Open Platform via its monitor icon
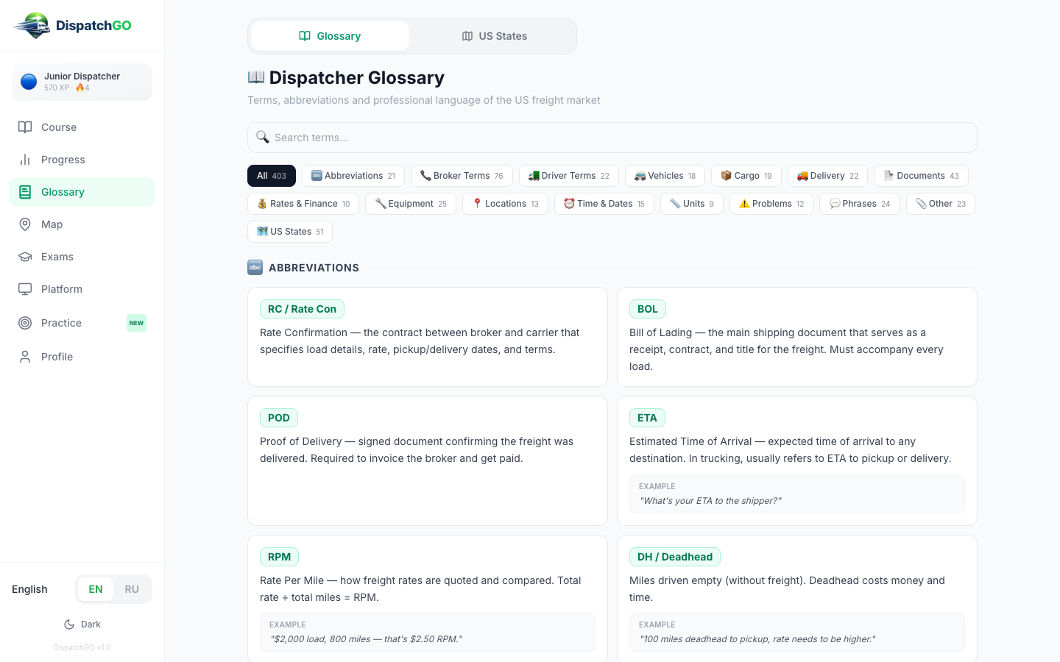 (25, 289)
